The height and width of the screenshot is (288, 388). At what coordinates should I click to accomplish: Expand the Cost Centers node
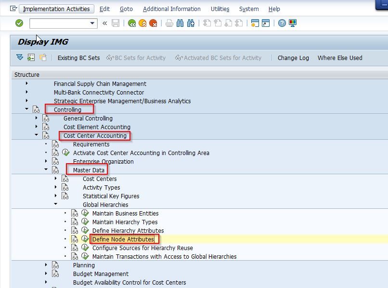(x=56, y=179)
